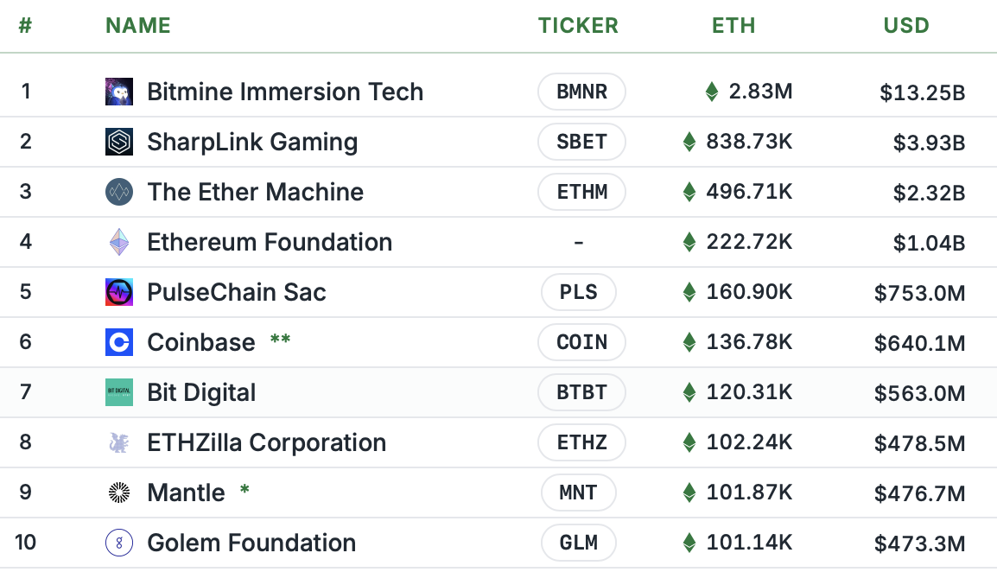Click the Bit Digital logo
The height and width of the screenshot is (572, 997).
118,392
